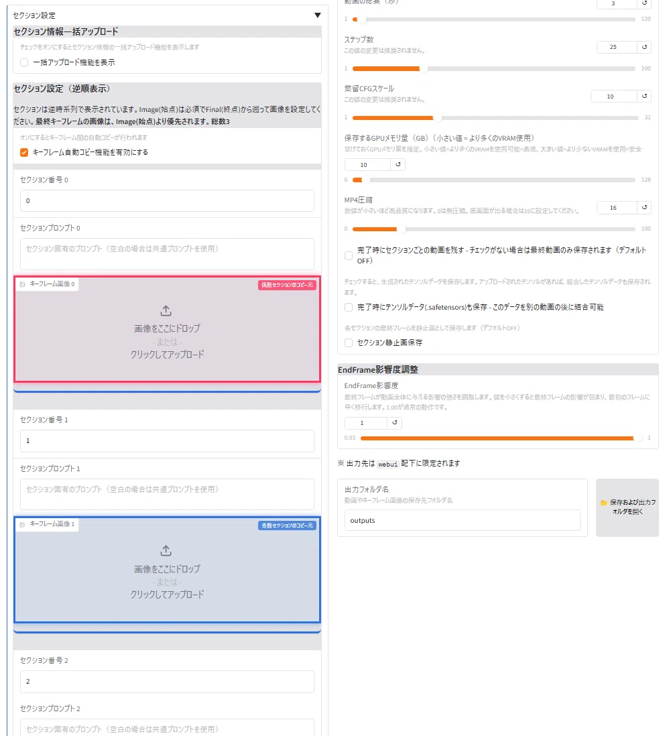Click the GPU memory number box
The image size is (663, 736).
[x=367, y=165]
